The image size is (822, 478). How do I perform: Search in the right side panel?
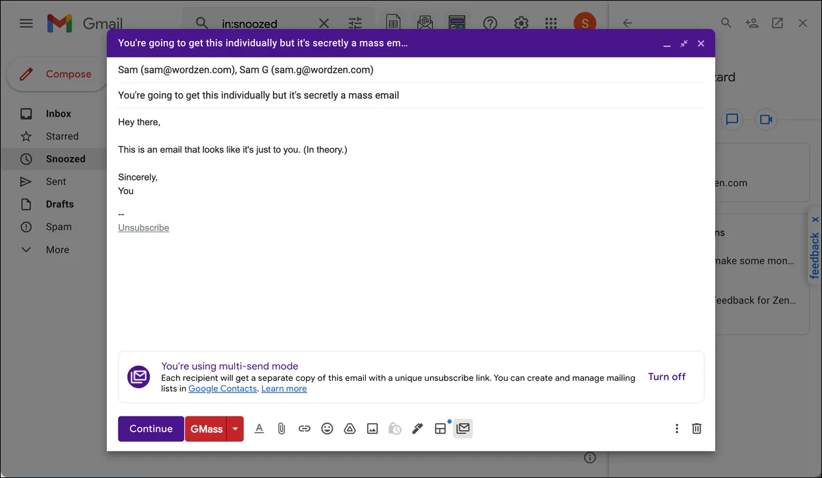point(726,23)
